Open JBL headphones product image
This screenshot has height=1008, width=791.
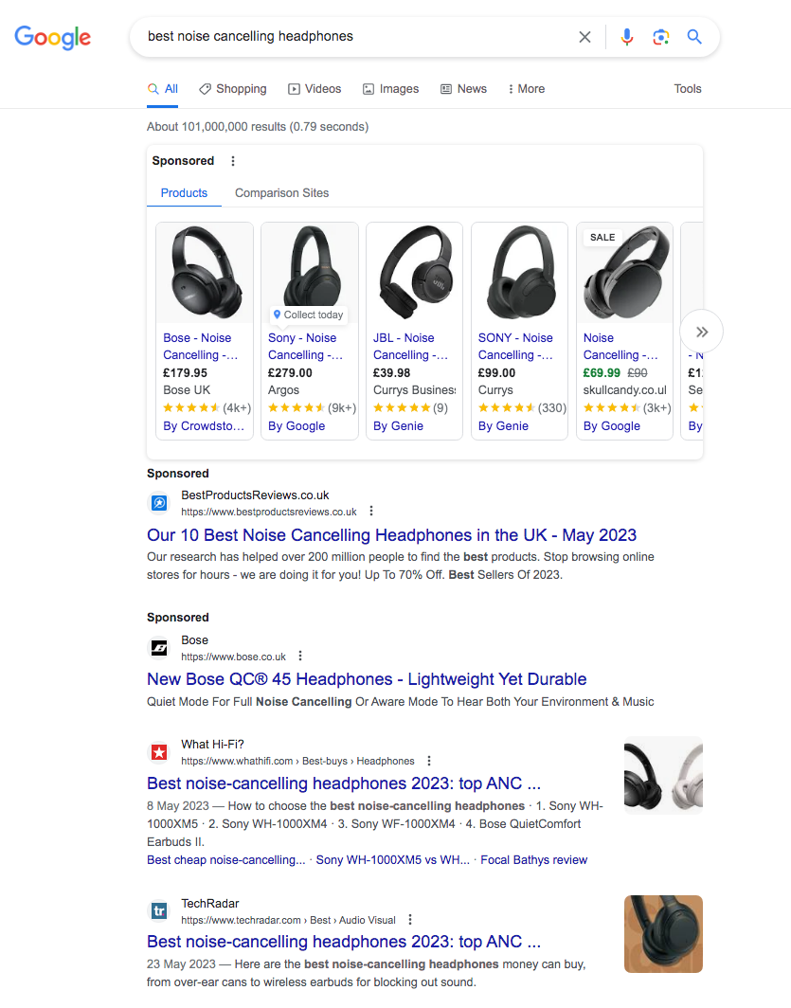point(415,273)
